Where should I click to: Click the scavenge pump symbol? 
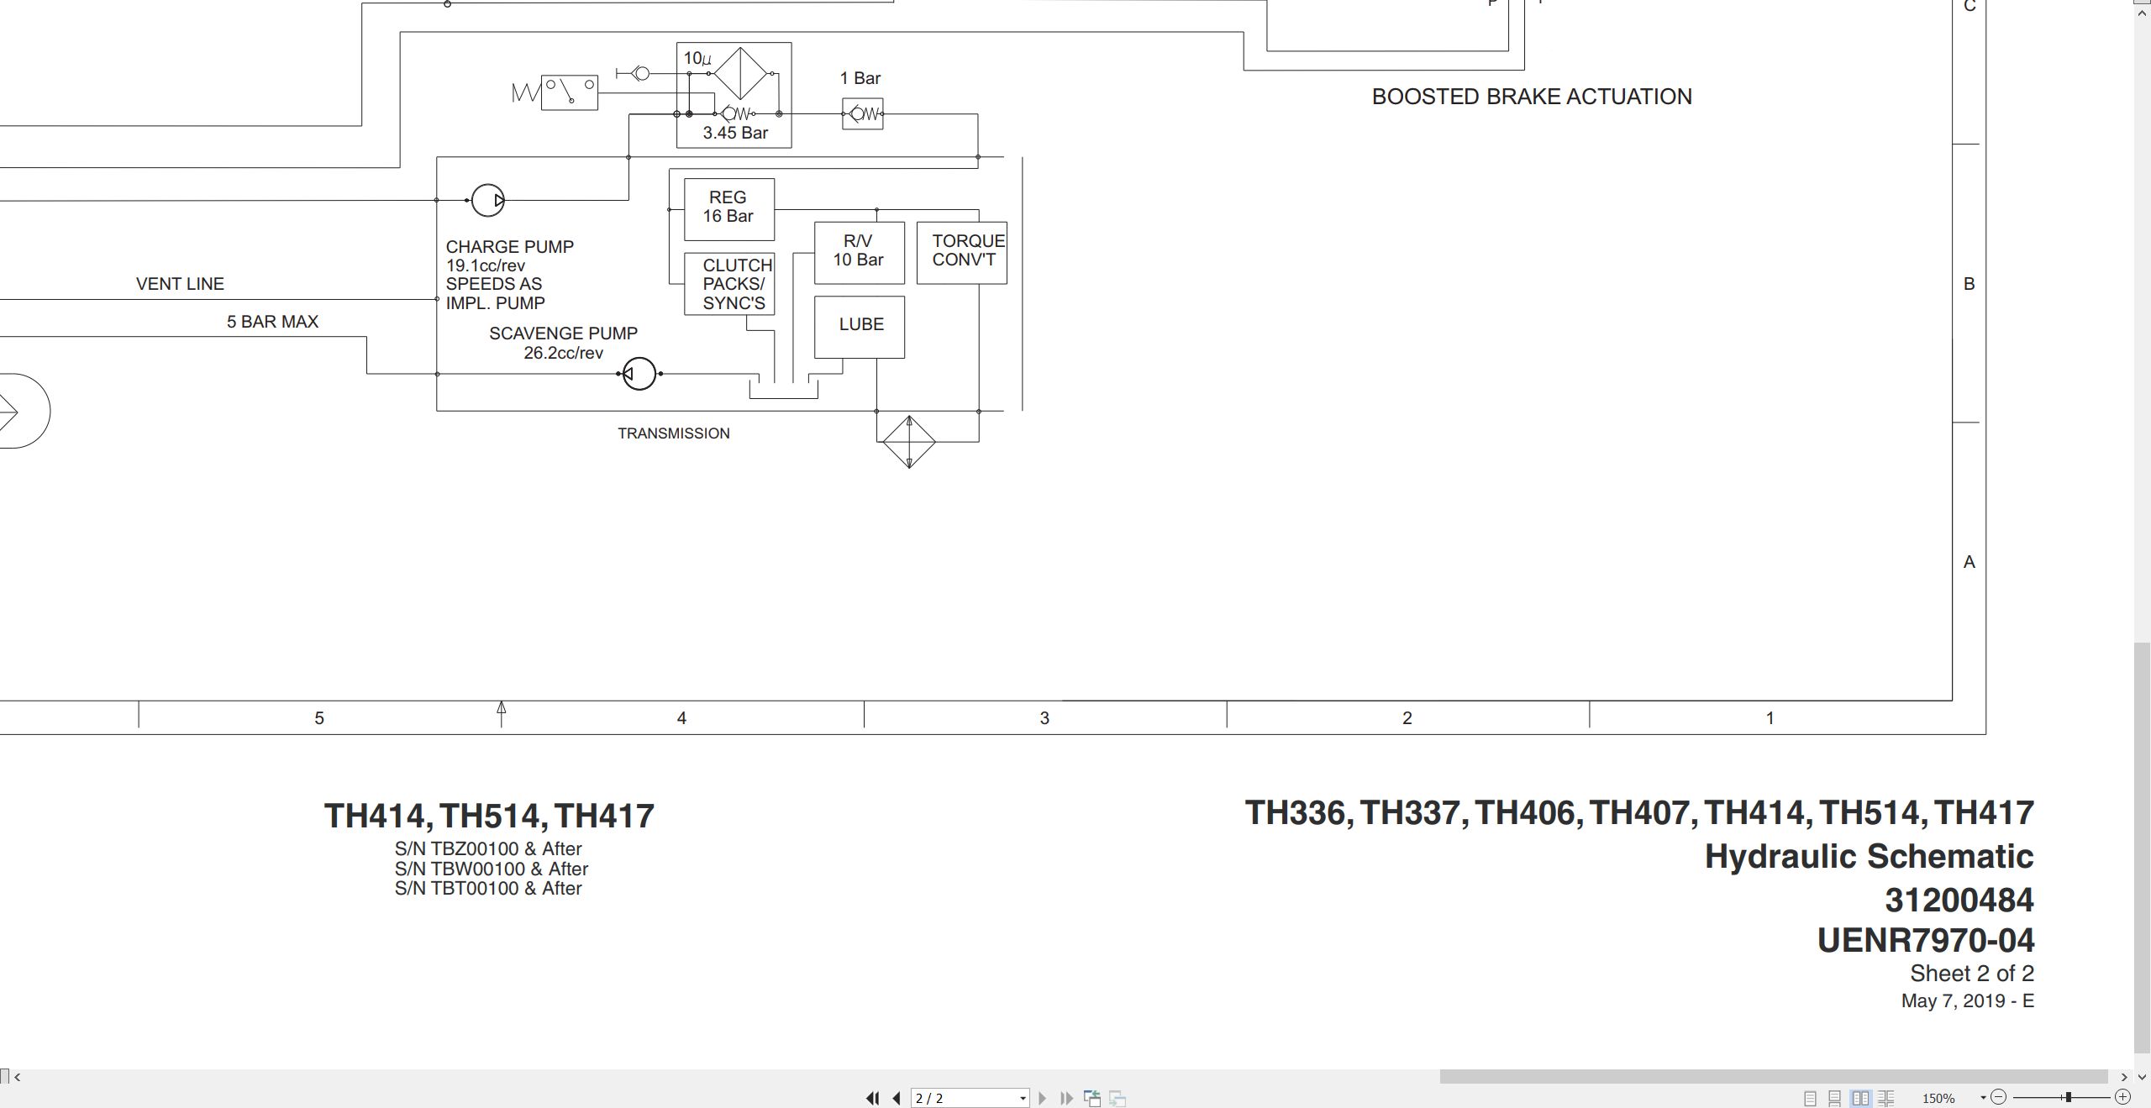click(x=639, y=373)
